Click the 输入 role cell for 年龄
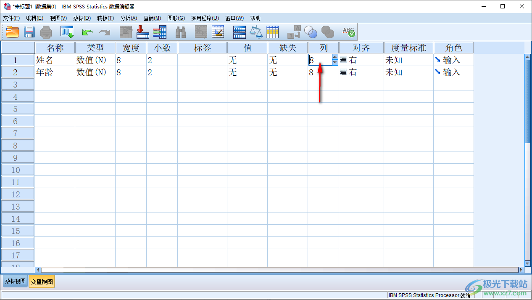This screenshot has width=532, height=300. pyautogui.click(x=453, y=72)
